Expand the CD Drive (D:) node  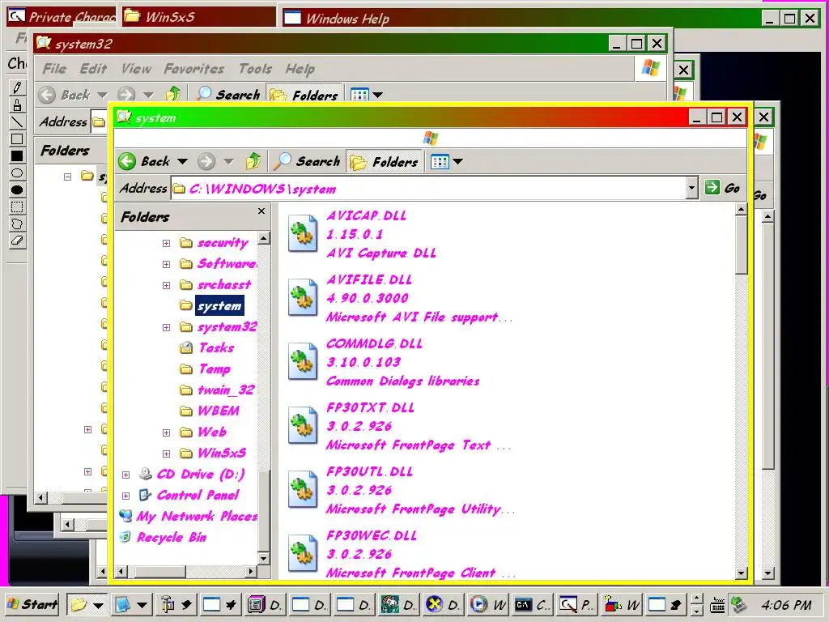(x=125, y=475)
